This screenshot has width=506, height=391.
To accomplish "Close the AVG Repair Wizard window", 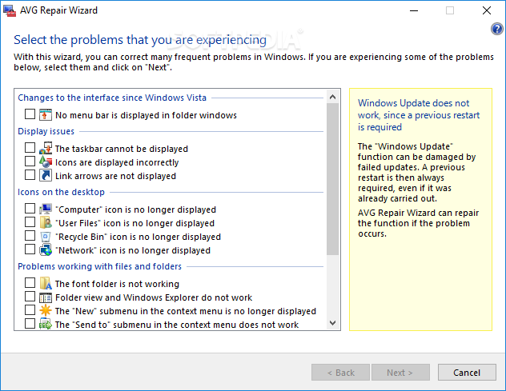I will click(x=487, y=10).
